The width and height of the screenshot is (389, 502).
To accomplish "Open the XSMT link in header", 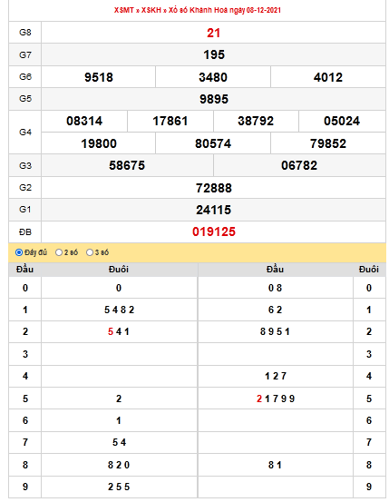I will pyautogui.click(x=124, y=10).
